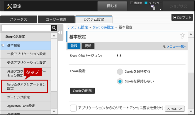Viewport: 195px width, 115px height.
Task: Click the 通信中 indicator box
Action: pyautogui.click(x=132, y=3)
